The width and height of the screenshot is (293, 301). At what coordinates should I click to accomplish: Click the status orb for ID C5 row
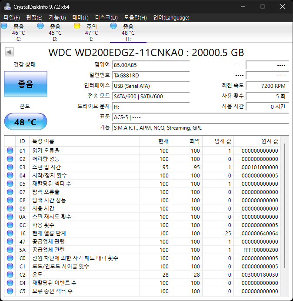coord(10,291)
